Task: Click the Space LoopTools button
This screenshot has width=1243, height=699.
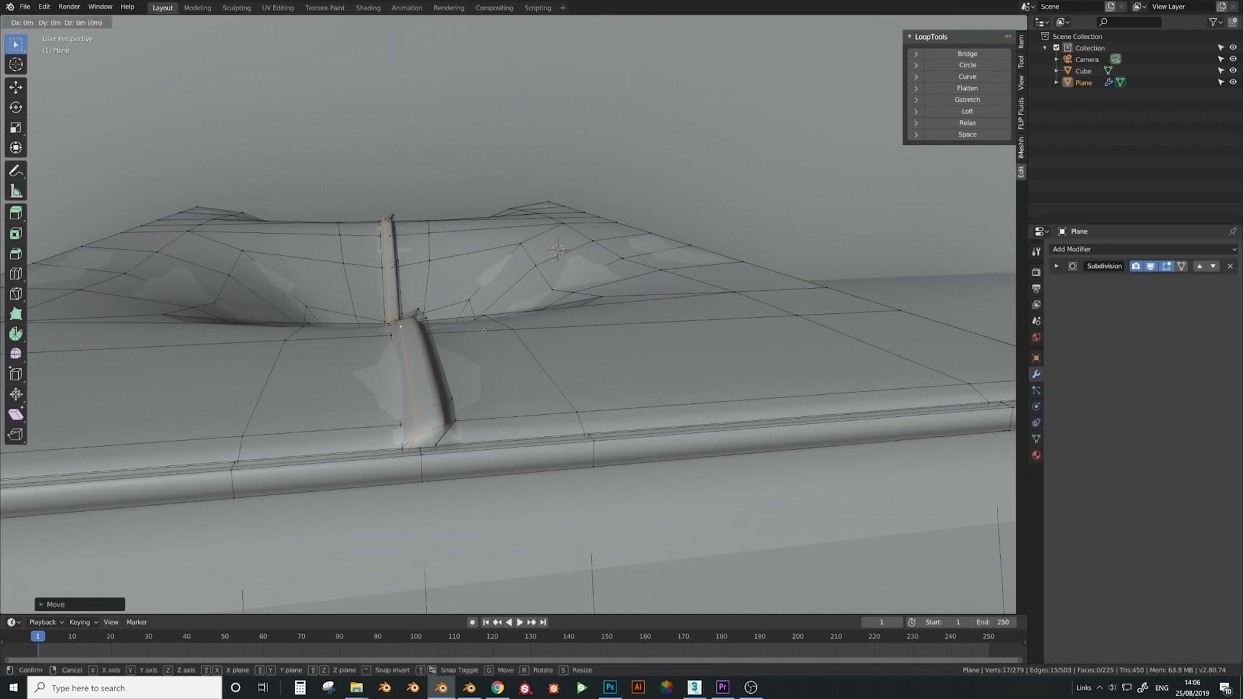Action: pyautogui.click(x=967, y=135)
